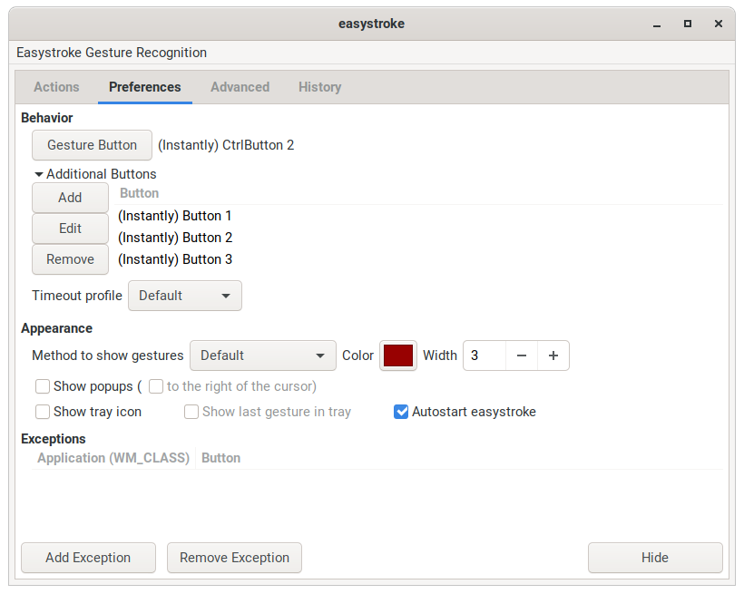This screenshot has height=594, width=744.
Task: Click Edit under Additional Buttons
Action: (70, 229)
